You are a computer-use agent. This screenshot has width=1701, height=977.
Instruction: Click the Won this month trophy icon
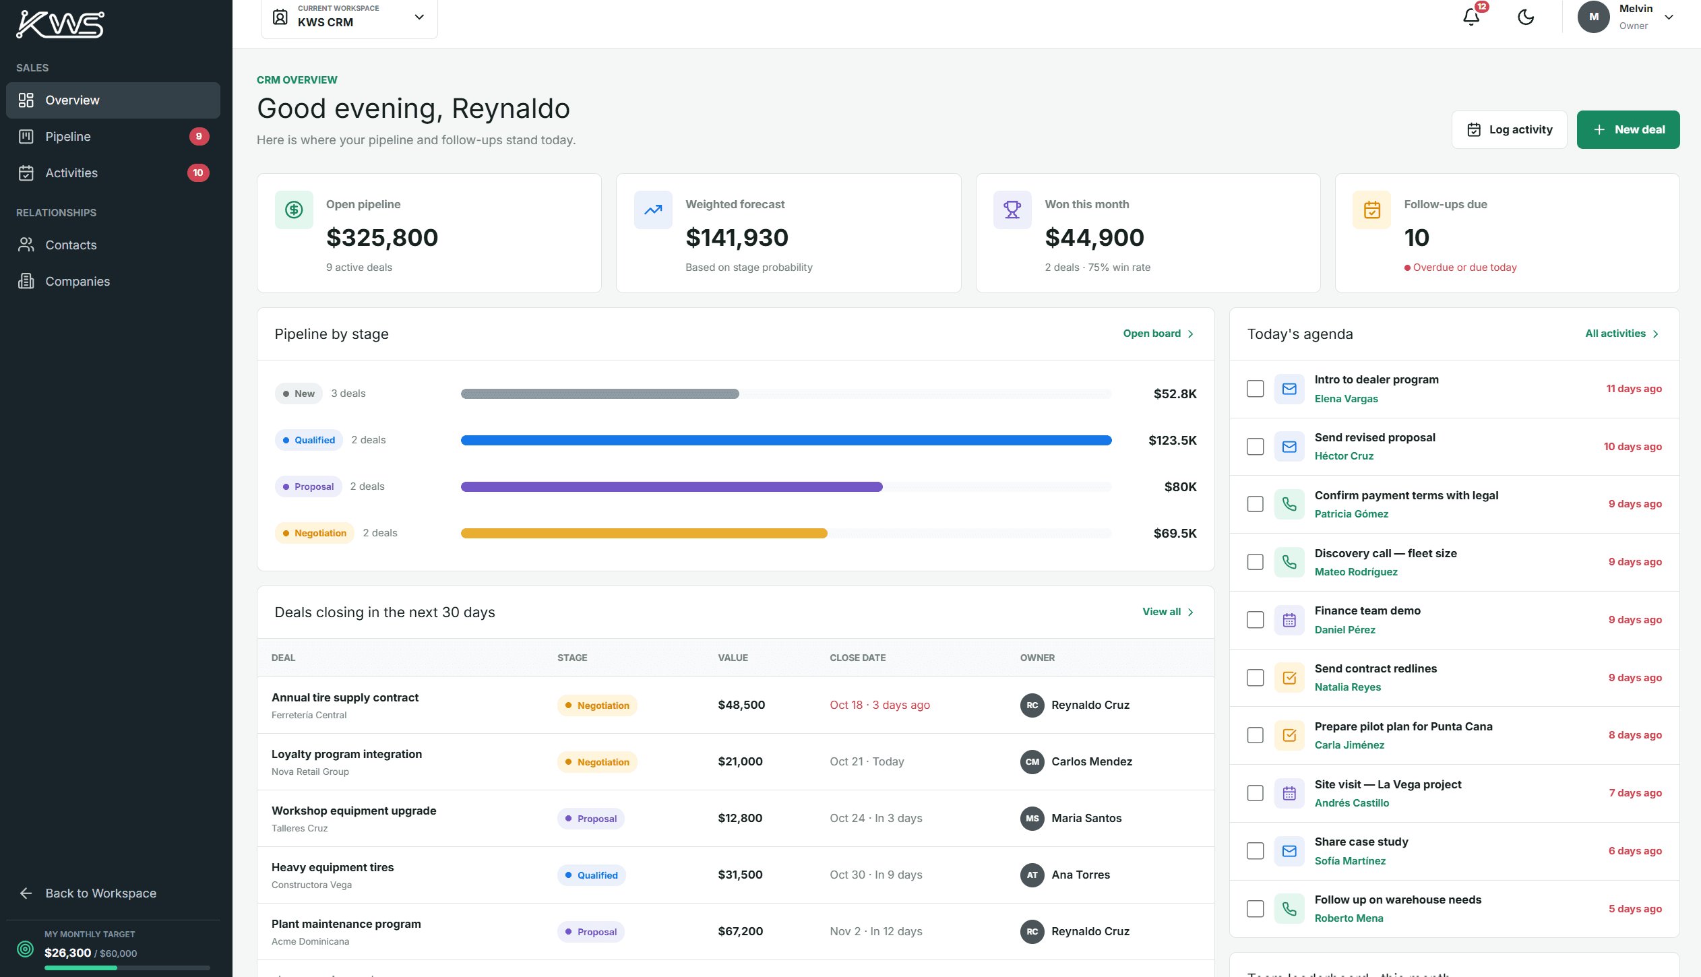pyautogui.click(x=1012, y=210)
